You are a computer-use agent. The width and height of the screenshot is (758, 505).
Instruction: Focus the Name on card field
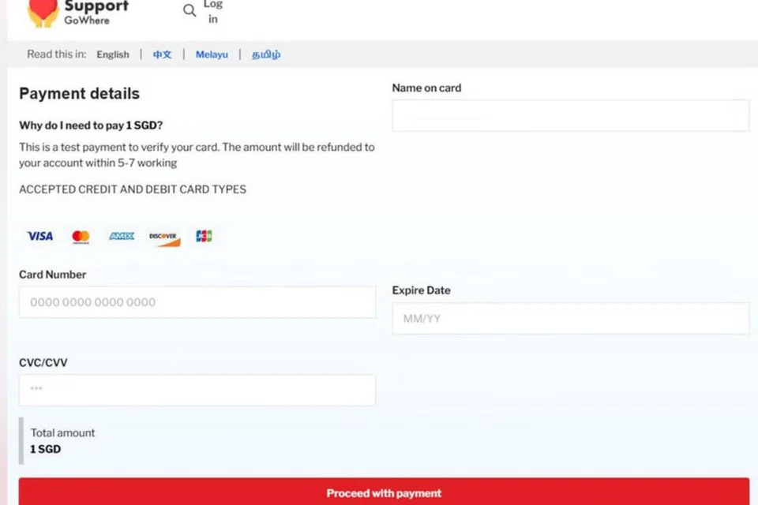tap(570, 116)
